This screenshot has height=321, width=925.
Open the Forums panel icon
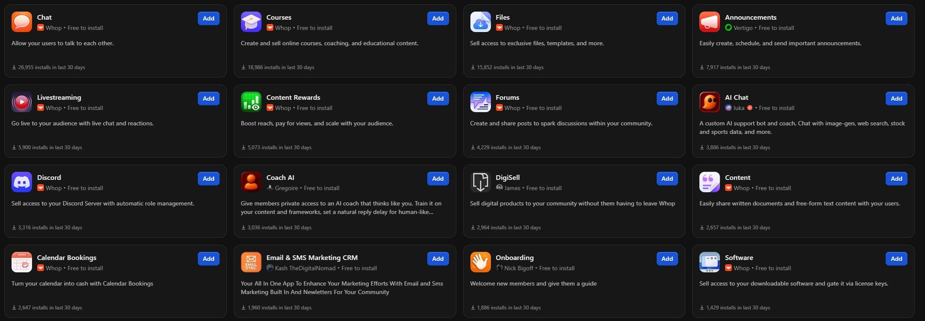click(x=480, y=101)
